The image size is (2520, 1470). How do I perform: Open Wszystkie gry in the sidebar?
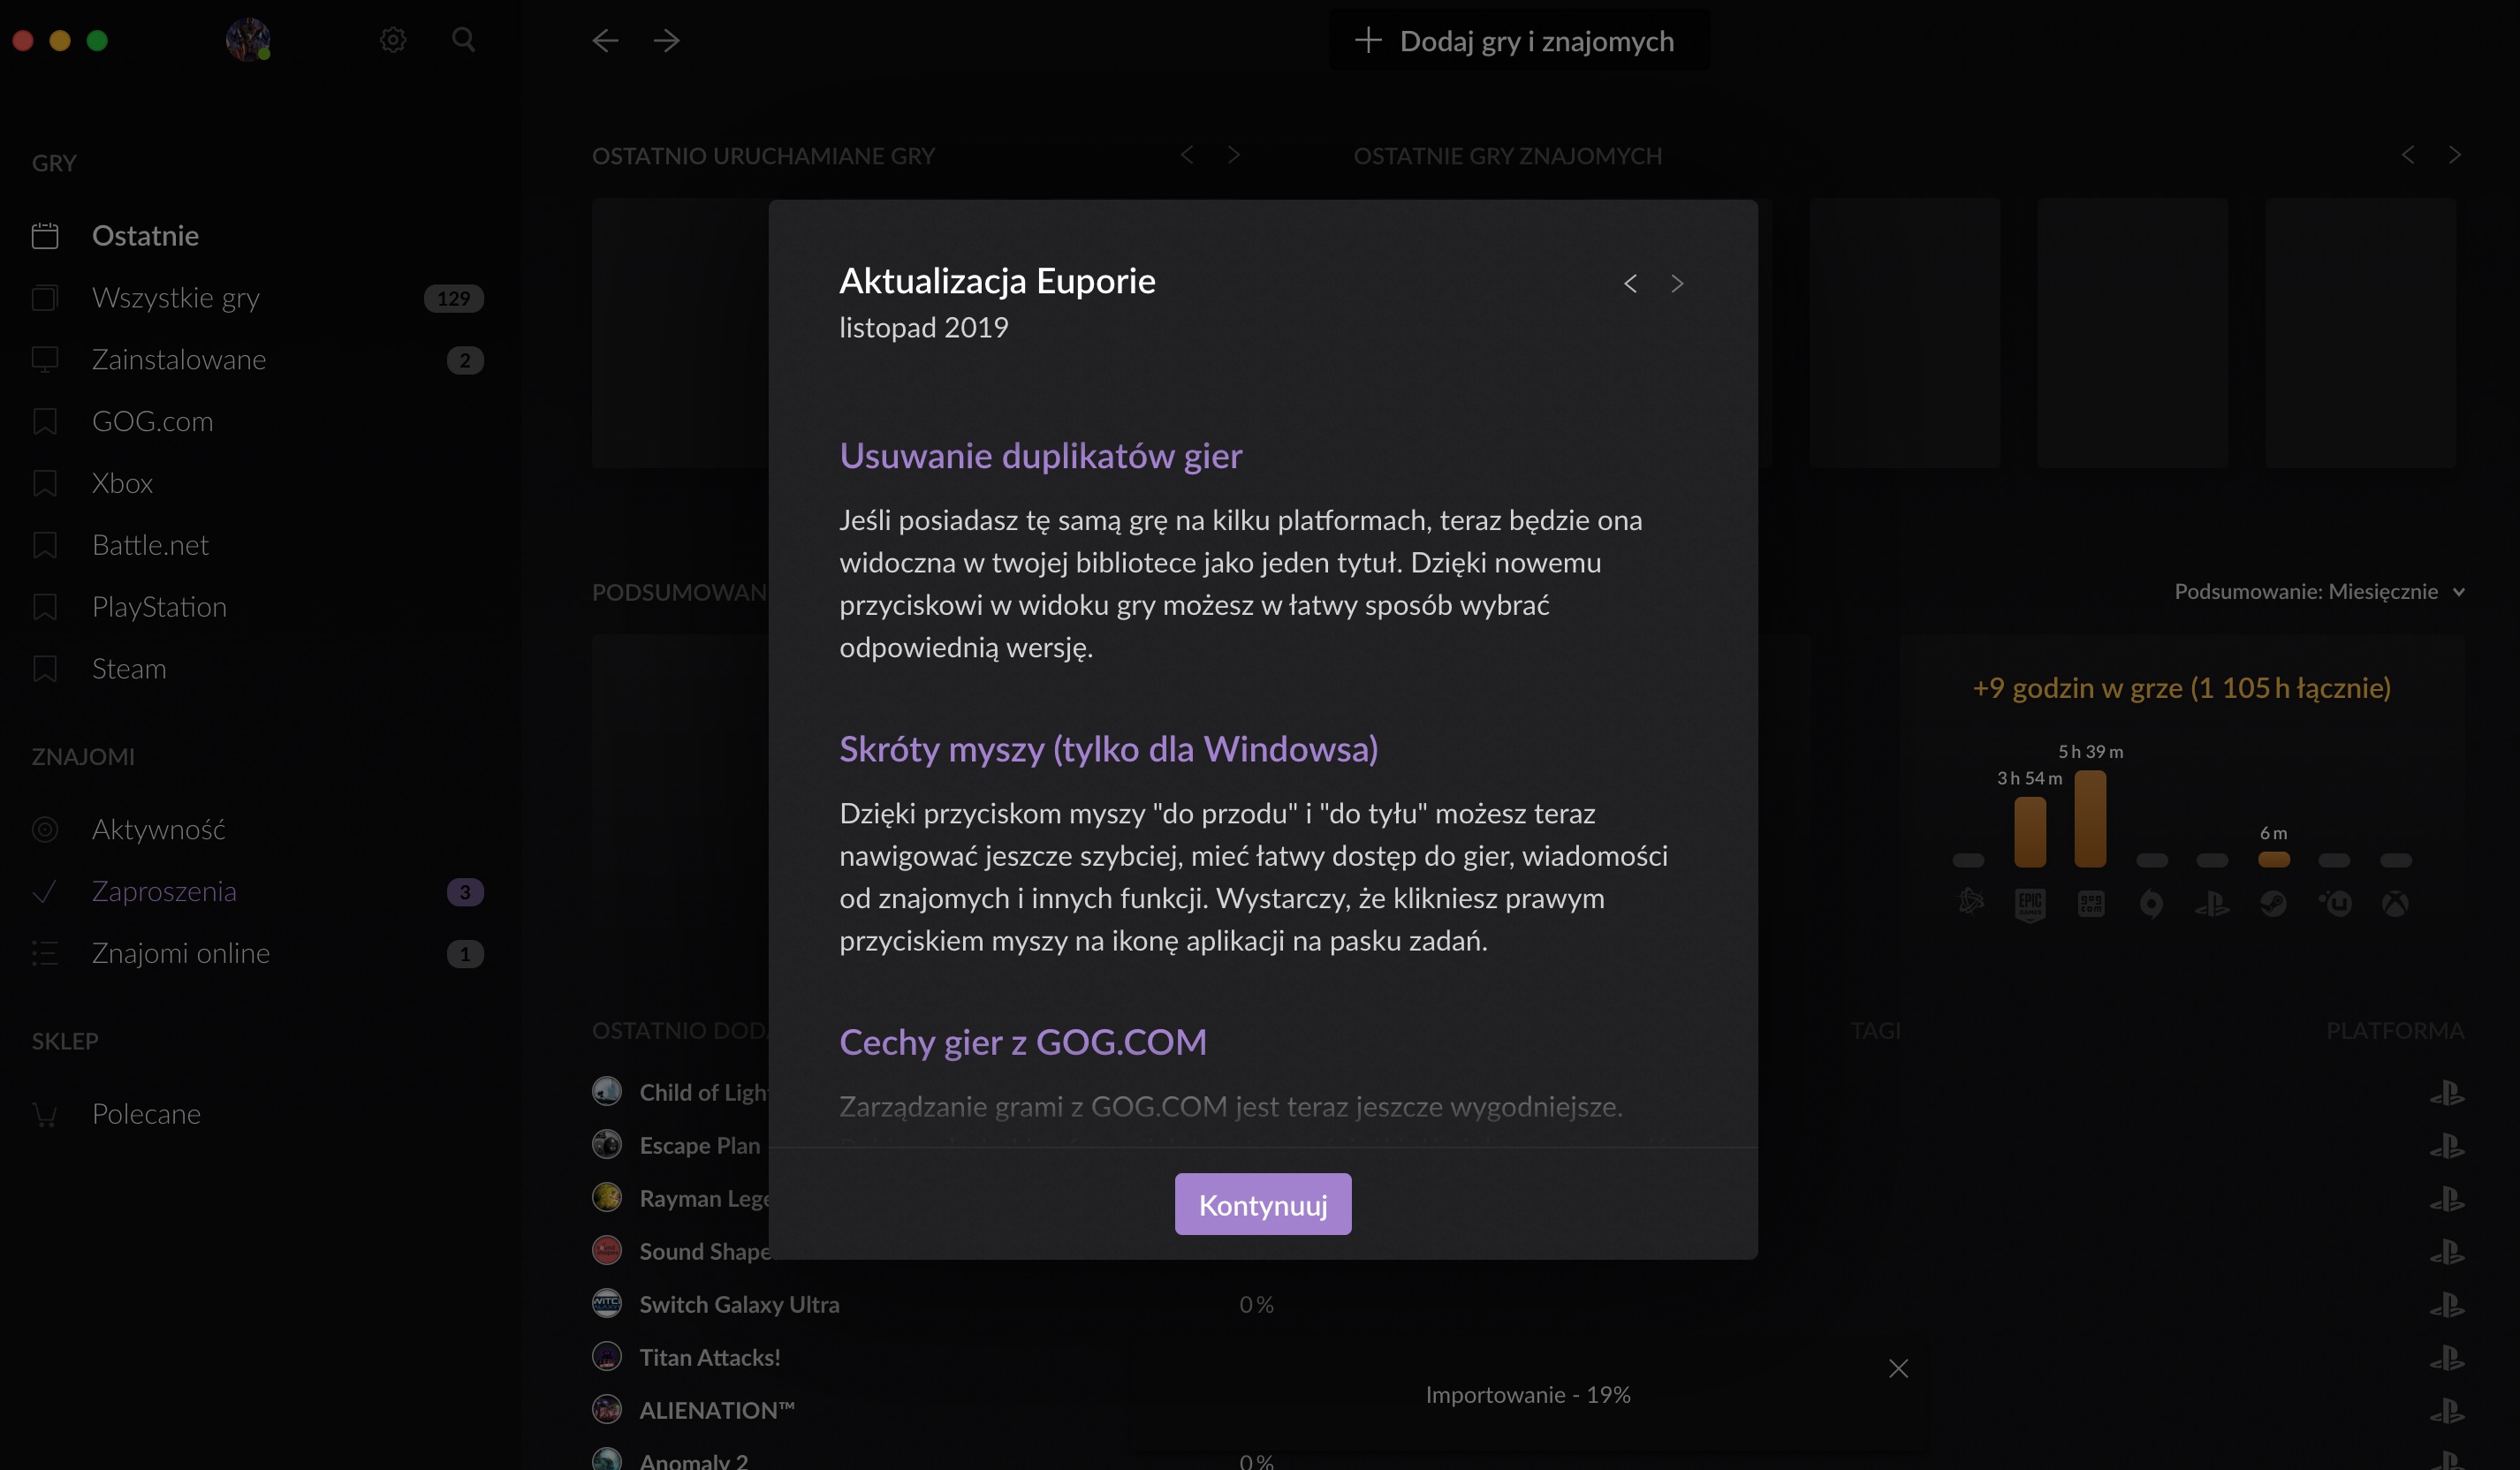(257, 298)
